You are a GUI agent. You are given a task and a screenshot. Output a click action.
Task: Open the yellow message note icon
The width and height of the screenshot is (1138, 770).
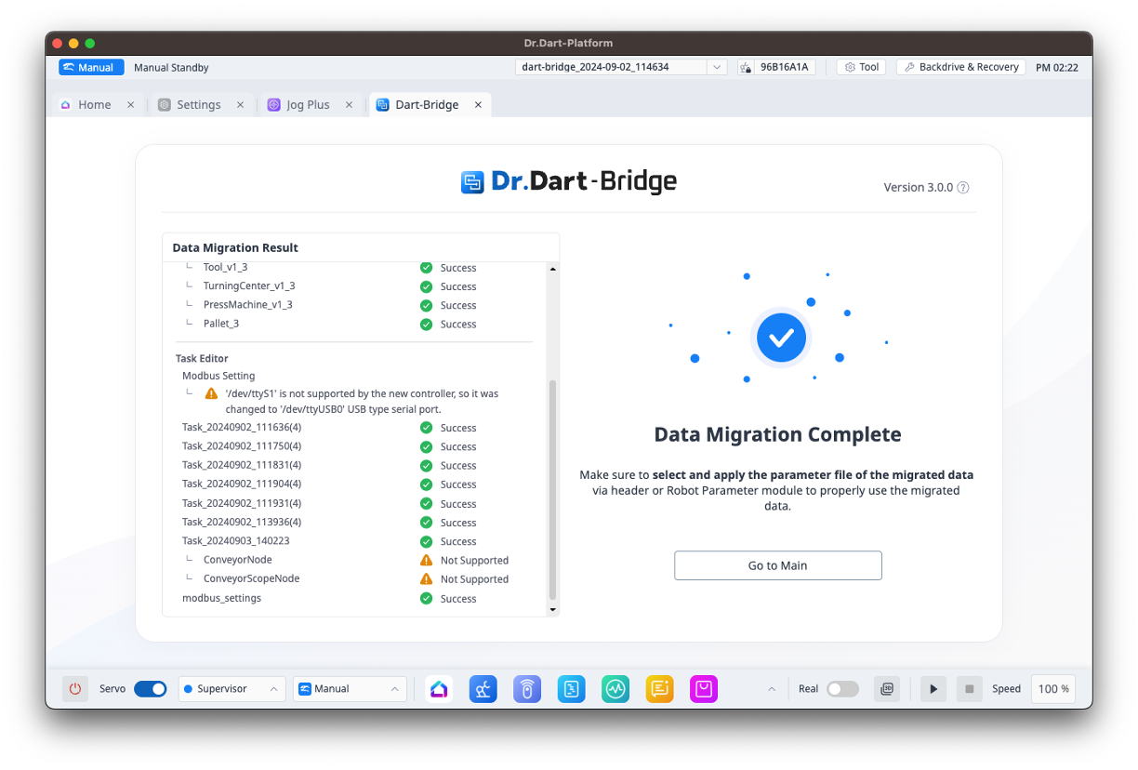tap(659, 689)
